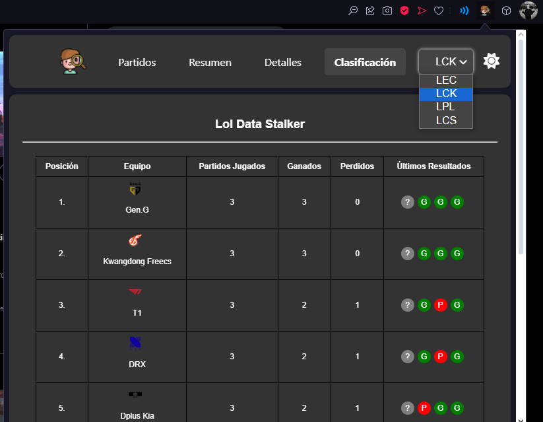This screenshot has height=422, width=543.
Task: Click the Equipo column header
Action: click(x=137, y=166)
